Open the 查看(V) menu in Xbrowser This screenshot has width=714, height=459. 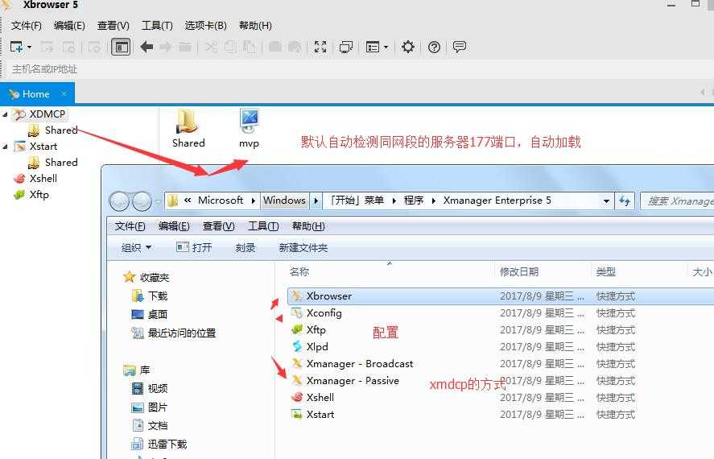pyautogui.click(x=113, y=26)
